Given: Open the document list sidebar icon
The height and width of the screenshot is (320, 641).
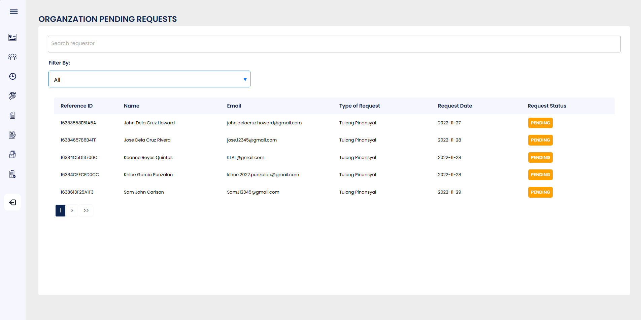Looking at the screenshot, I should (x=12, y=115).
